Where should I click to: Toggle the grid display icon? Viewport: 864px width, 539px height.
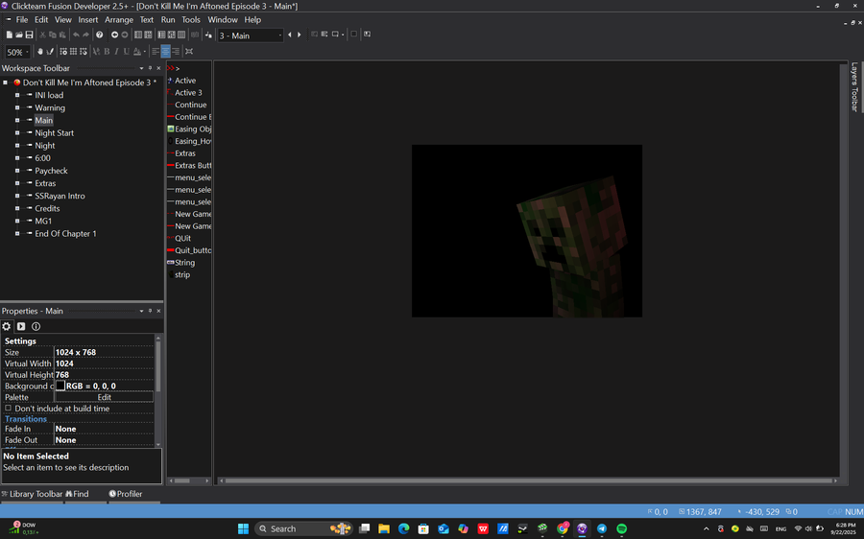(x=73, y=51)
